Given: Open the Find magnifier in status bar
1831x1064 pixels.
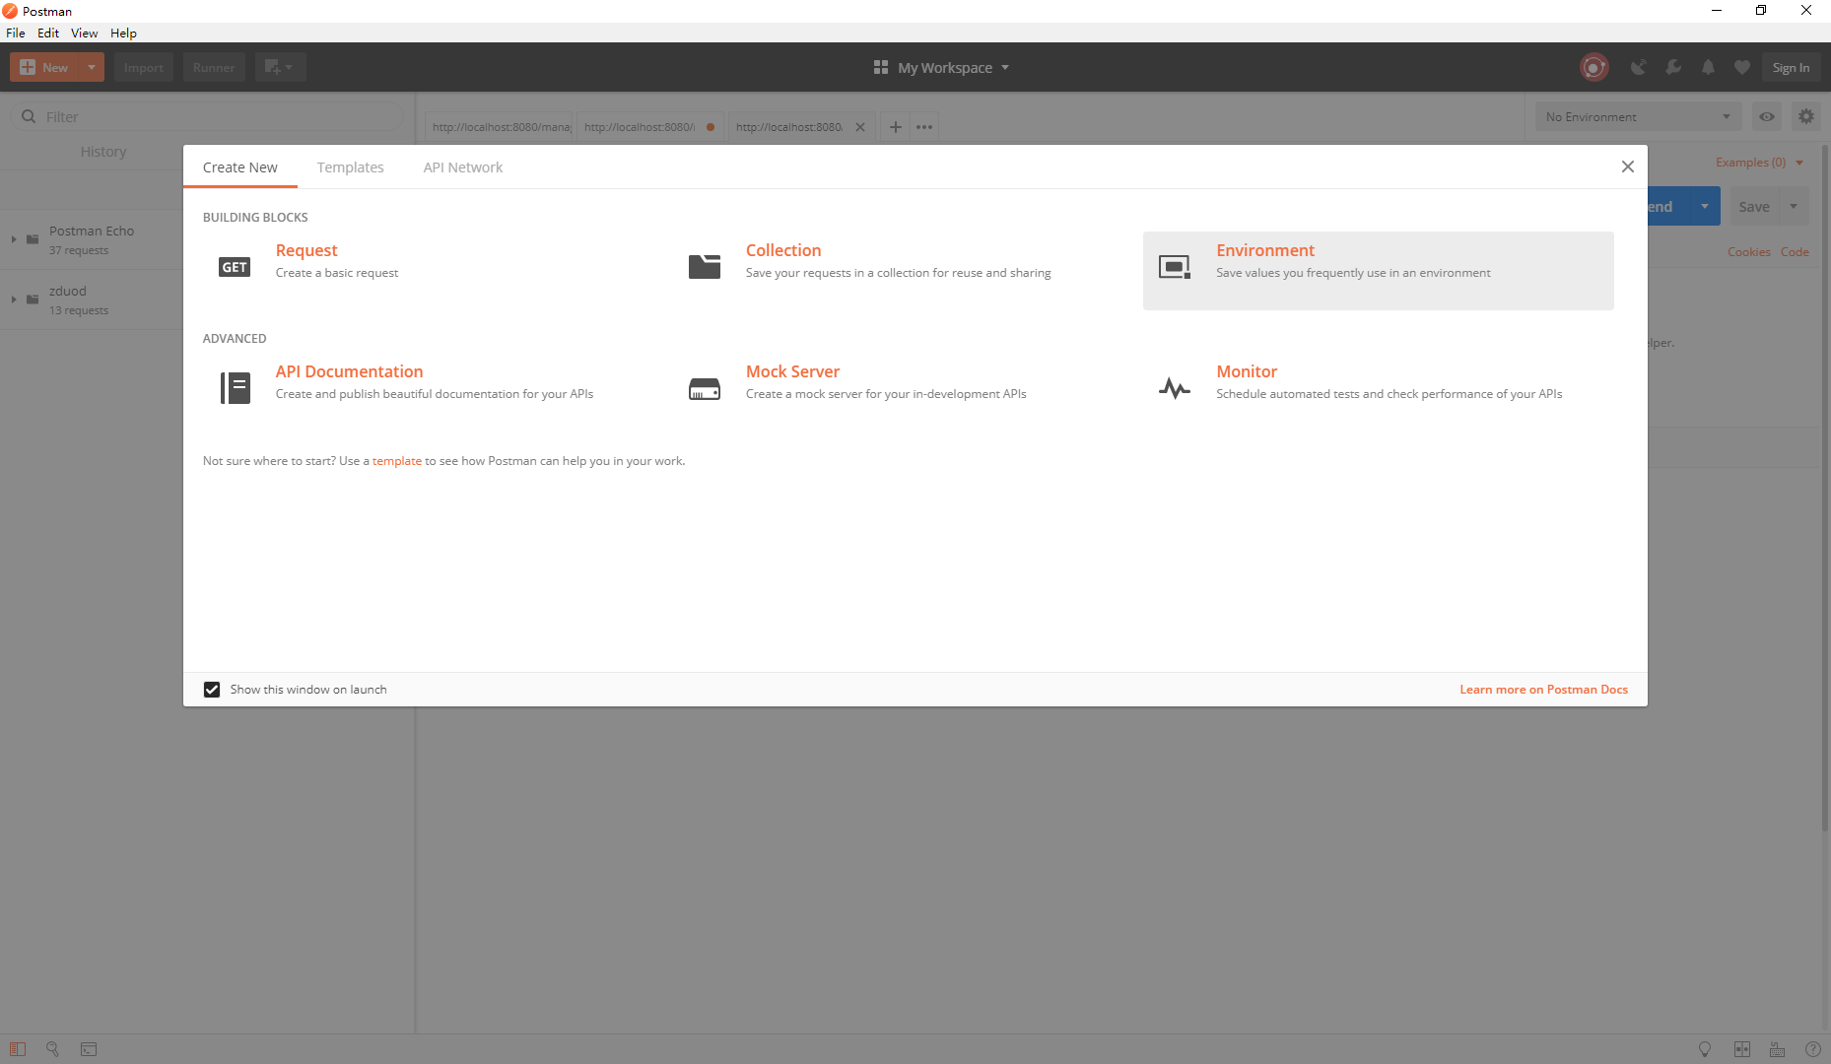Looking at the screenshot, I should [x=53, y=1049].
